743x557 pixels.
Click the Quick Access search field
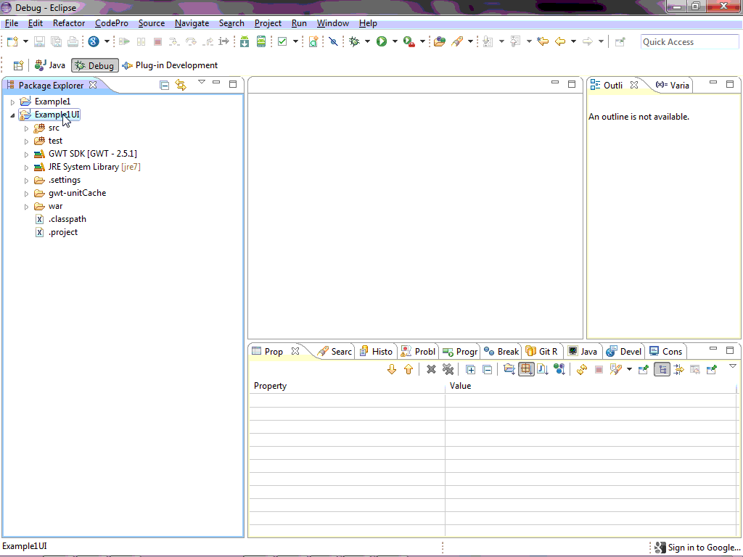[689, 41]
